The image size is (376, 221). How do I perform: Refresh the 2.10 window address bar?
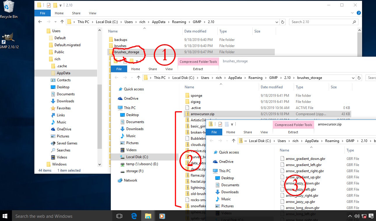point(282,22)
